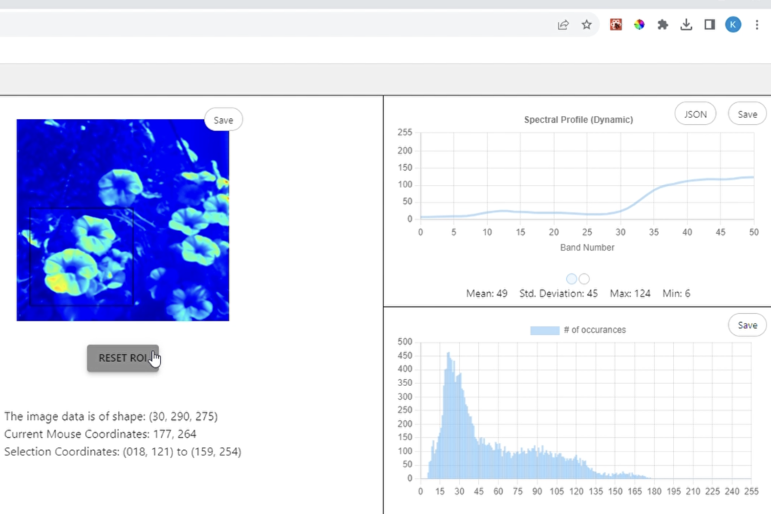The height and width of the screenshot is (514, 771).
Task: Select the first blue-filled circle below spectral chart
Action: click(571, 279)
